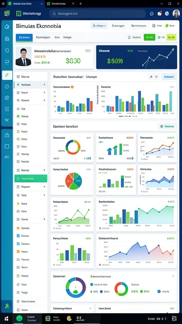Switch to the third tab in tab row
Screen dimensions: 182x324
[57, 38]
